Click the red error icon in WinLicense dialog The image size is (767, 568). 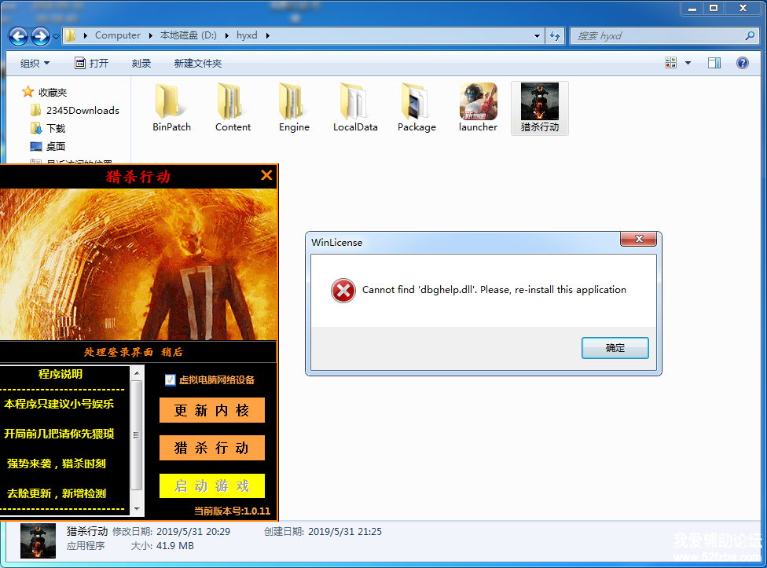343,291
